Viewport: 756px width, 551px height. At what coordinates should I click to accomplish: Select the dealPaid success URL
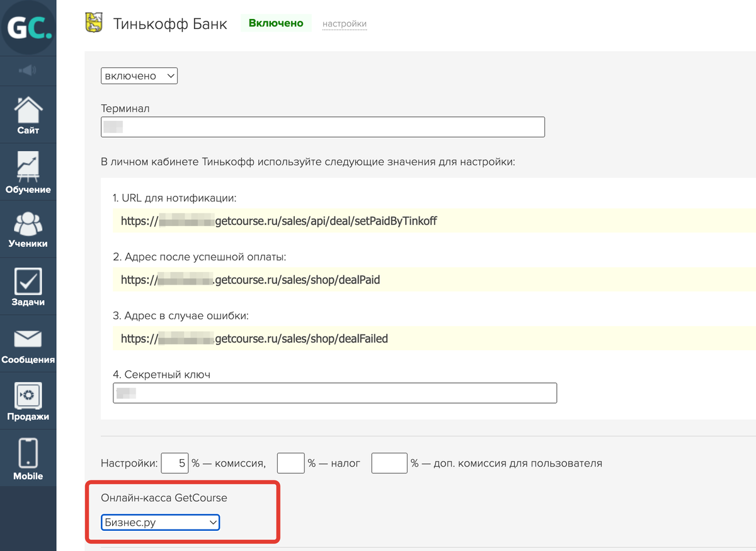pyautogui.click(x=250, y=280)
